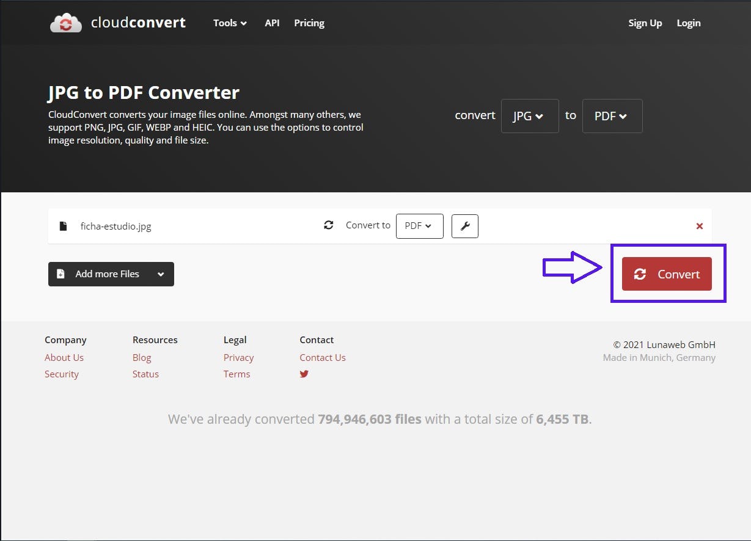Expand the Tools menu
Viewport: 751px width, 541px height.
230,23
